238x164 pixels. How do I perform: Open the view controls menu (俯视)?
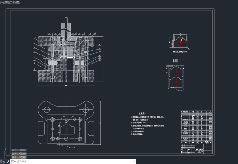[6, 2]
